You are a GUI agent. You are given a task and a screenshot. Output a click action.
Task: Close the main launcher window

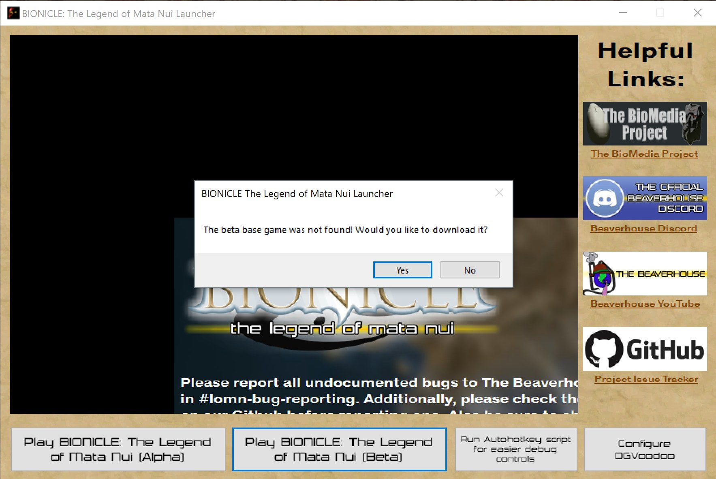697,13
